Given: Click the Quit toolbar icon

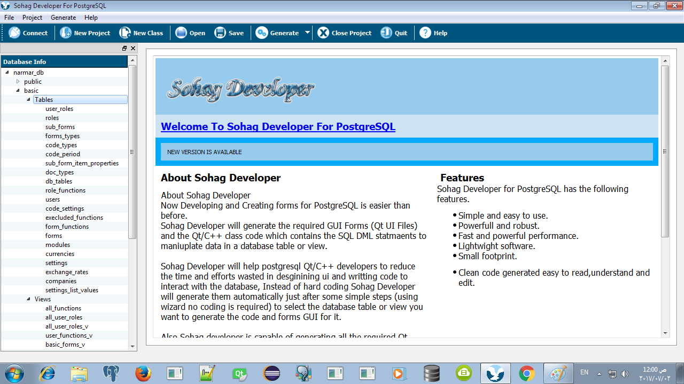Looking at the screenshot, I should pos(386,33).
